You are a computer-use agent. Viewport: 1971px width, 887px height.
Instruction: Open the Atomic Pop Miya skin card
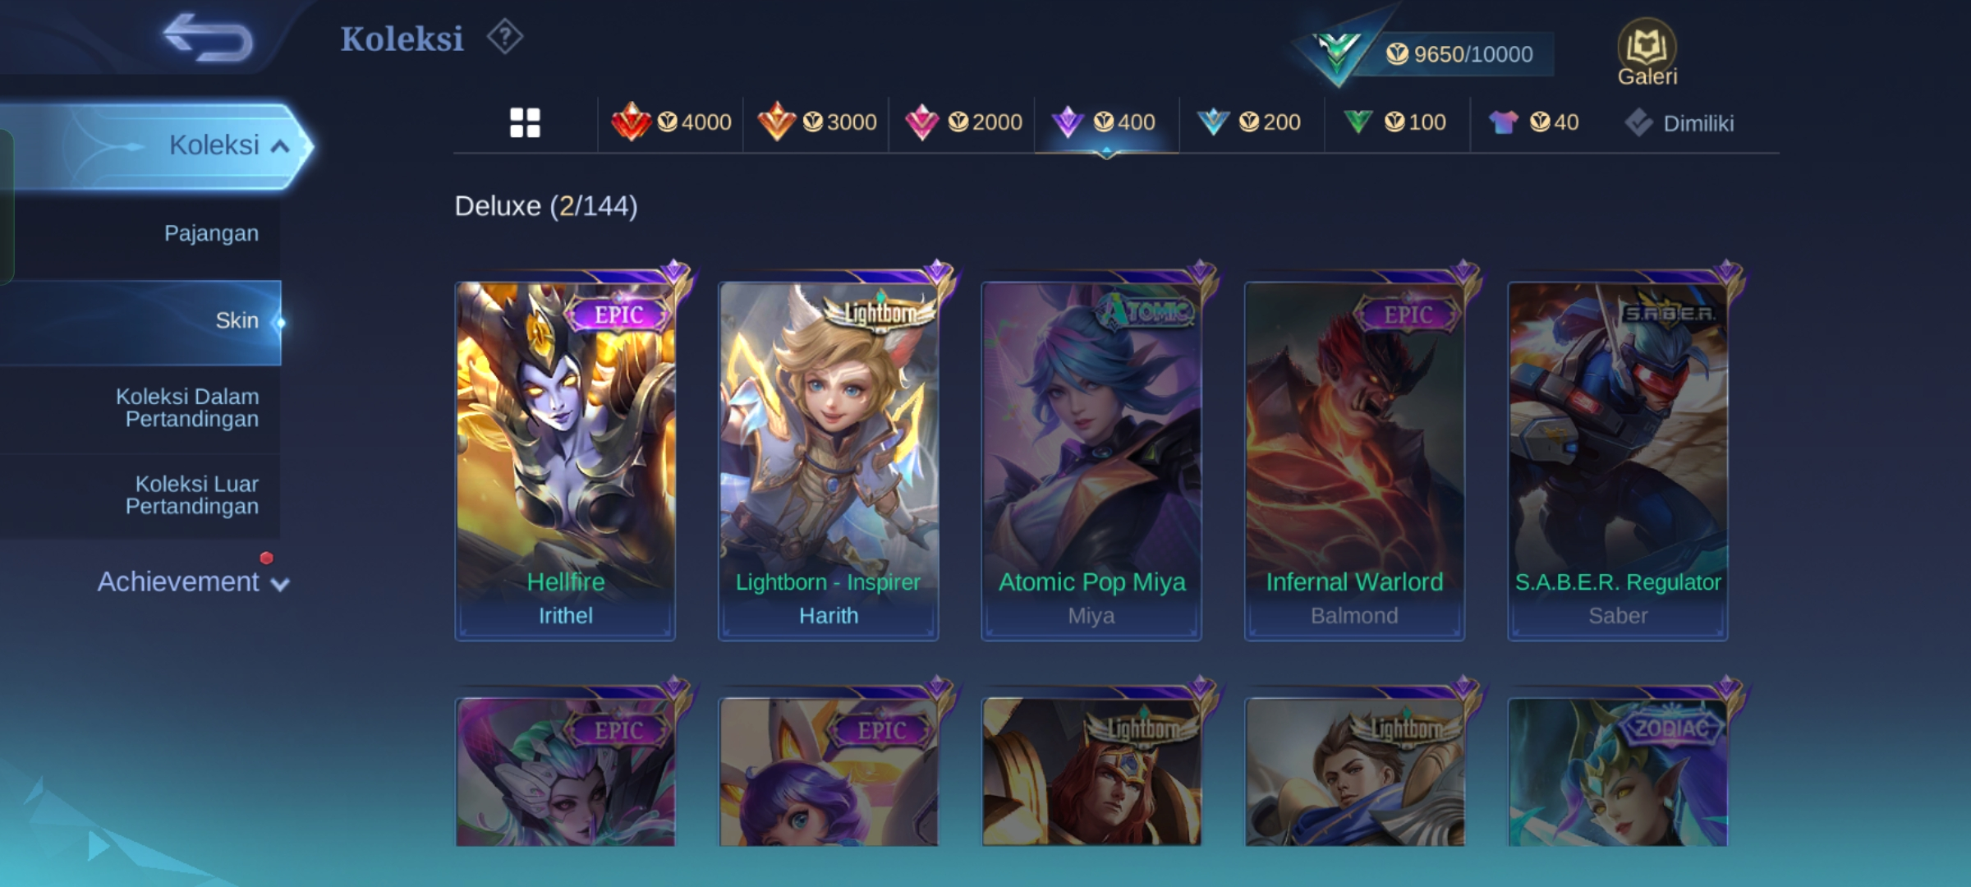(1091, 461)
